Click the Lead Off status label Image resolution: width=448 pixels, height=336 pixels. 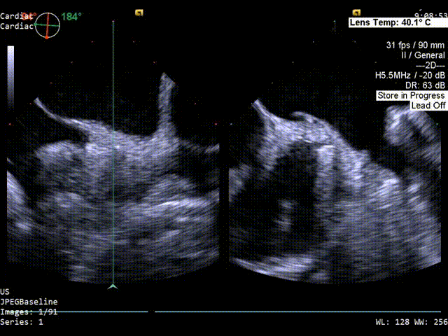tap(428, 105)
